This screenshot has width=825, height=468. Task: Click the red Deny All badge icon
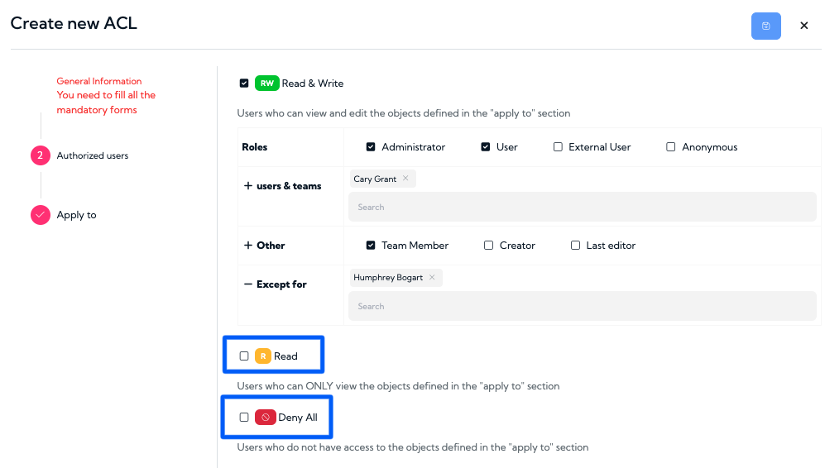(x=265, y=417)
